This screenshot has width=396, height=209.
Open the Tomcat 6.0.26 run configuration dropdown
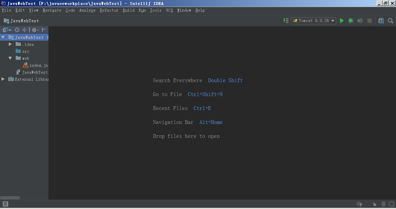click(x=314, y=21)
